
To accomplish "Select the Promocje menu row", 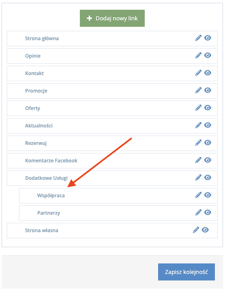I will (x=112, y=91).
